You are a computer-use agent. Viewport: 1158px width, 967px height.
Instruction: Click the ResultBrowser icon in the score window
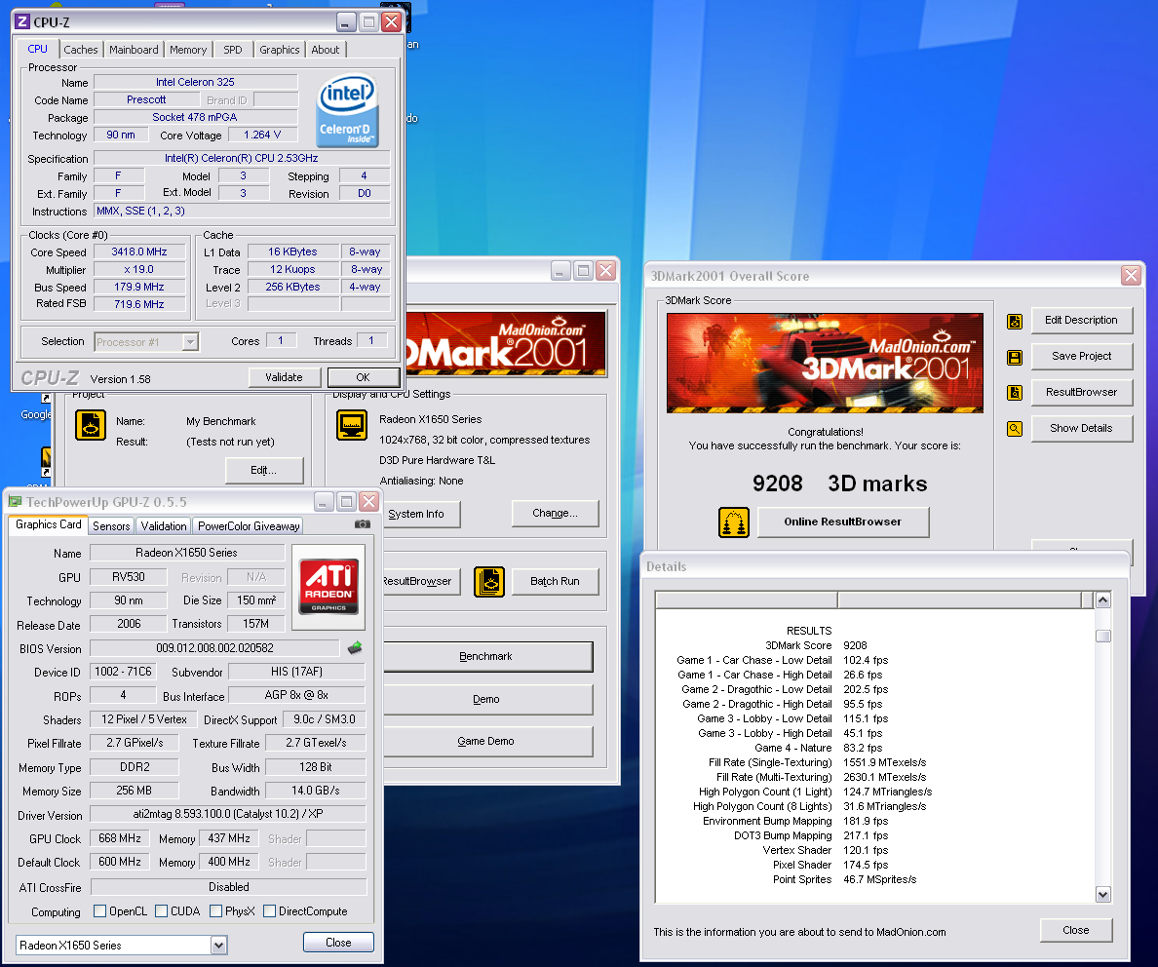tap(1015, 392)
